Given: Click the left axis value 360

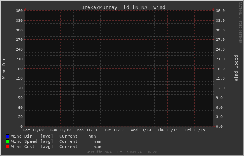Looking at the screenshot, I should point(19,11).
